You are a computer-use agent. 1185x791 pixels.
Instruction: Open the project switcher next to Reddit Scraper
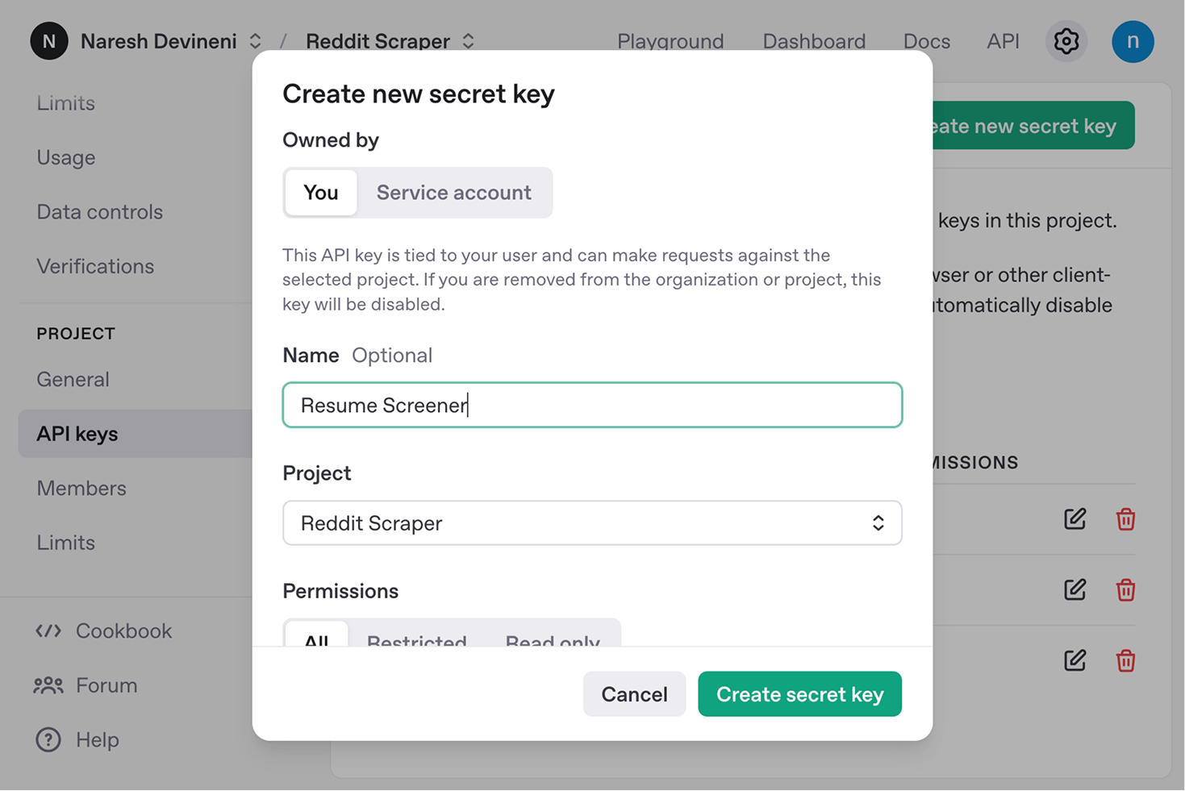(x=468, y=41)
